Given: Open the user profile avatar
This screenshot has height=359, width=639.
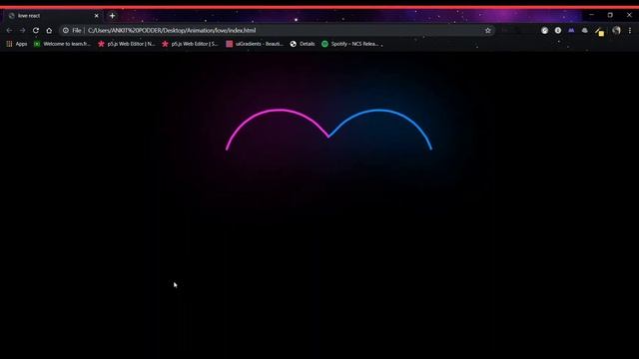Looking at the screenshot, I should click(x=616, y=30).
